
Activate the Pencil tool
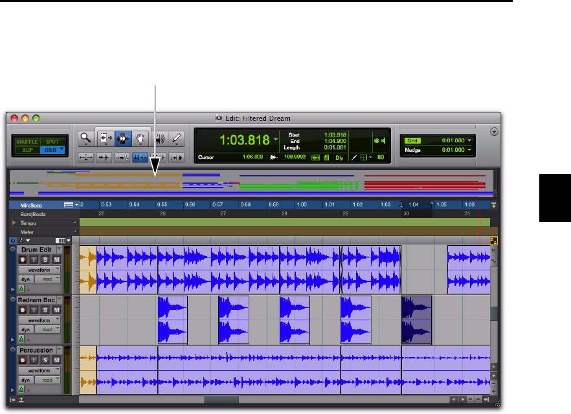pos(176,138)
